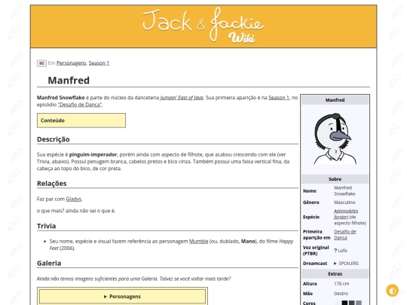Expand the Conteúdo table of contents

click(81, 120)
